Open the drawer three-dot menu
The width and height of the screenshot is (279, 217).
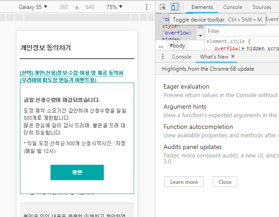[x=163, y=57]
